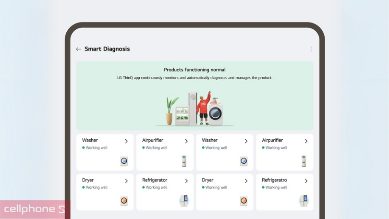
Task: Expand the first Washer card chevron
Action: [x=126, y=141]
